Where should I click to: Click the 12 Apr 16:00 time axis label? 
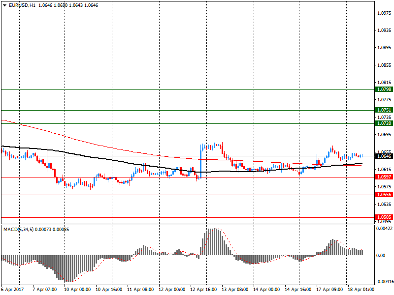(203, 290)
